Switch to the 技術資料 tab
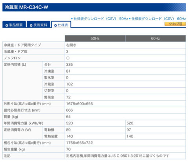 click(x=39, y=25)
